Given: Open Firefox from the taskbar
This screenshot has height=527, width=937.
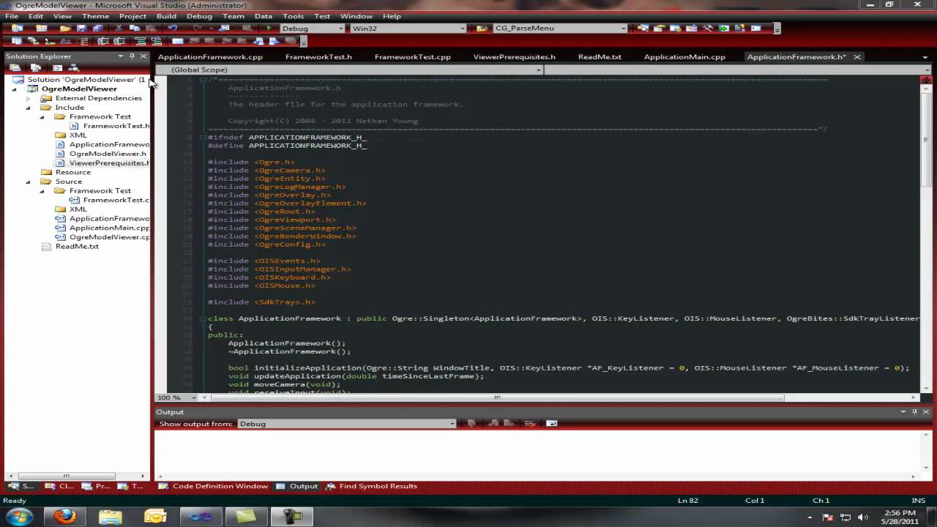Looking at the screenshot, I should pyautogui.click(x=64, y=517).
